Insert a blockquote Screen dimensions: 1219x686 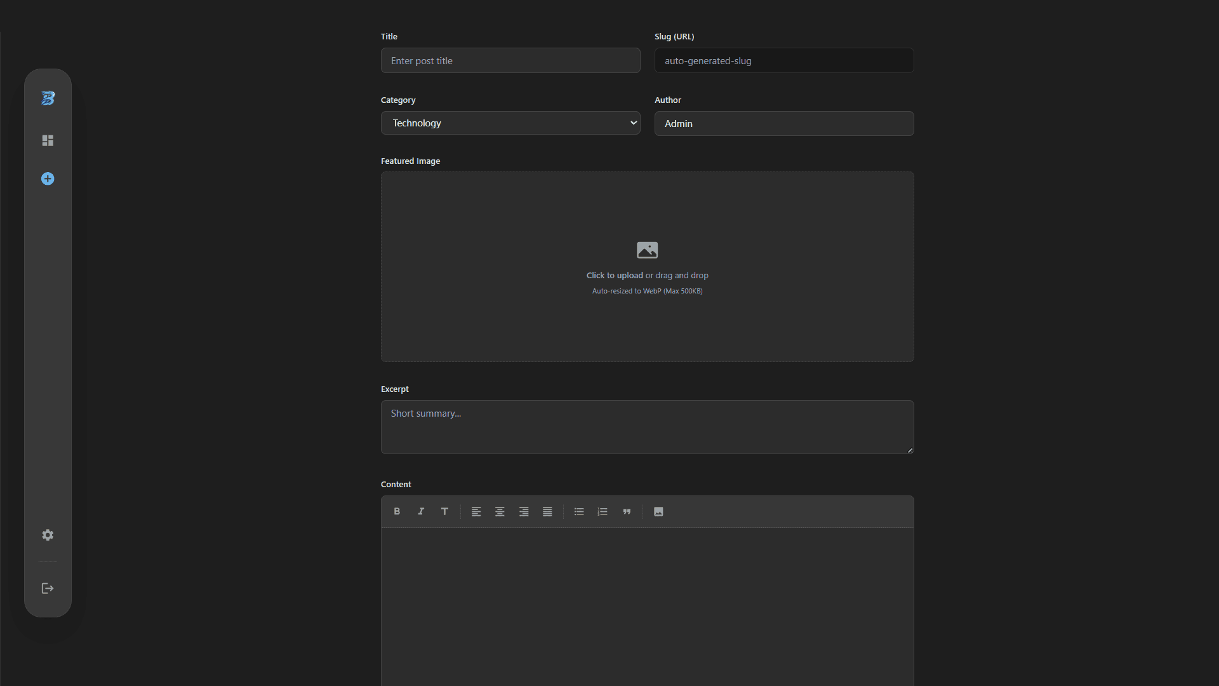pos(627,511)
